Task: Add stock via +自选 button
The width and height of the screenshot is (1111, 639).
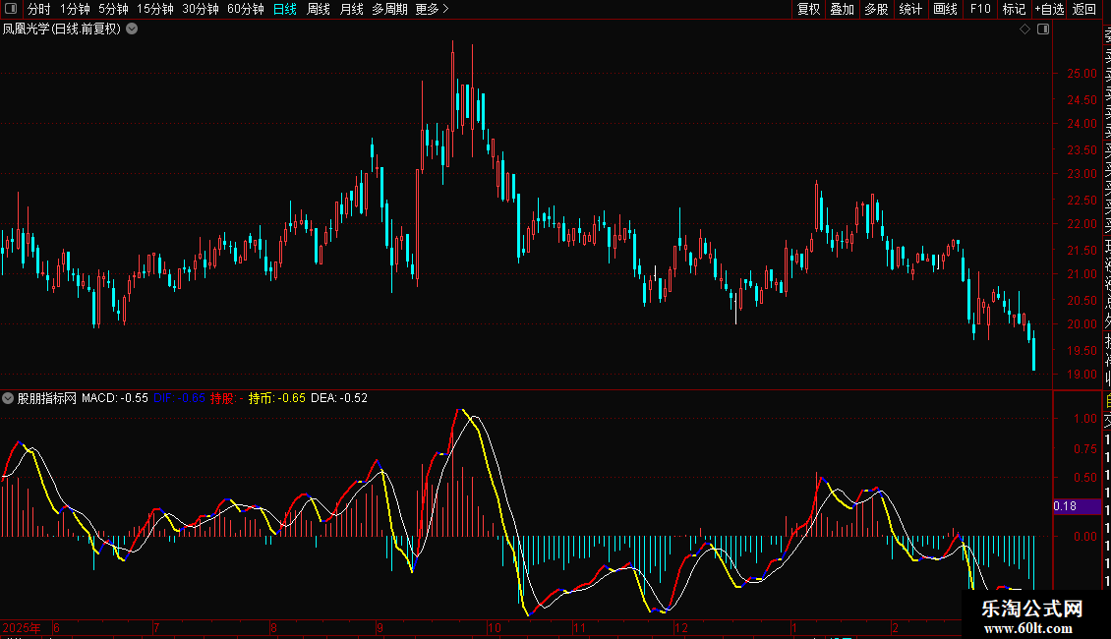Action: click(x=1049, y=9)
